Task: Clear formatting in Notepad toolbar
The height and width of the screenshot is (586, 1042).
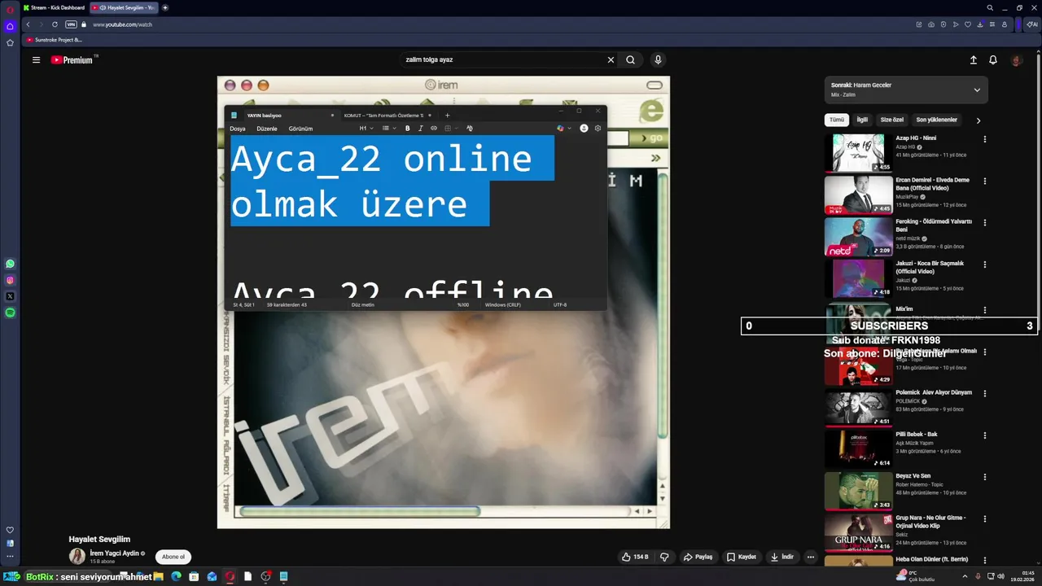Action: coord(470,128)
